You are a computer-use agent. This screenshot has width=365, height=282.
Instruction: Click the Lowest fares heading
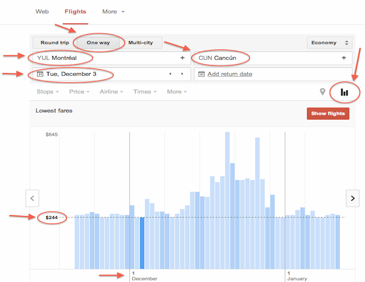[54, 111]
